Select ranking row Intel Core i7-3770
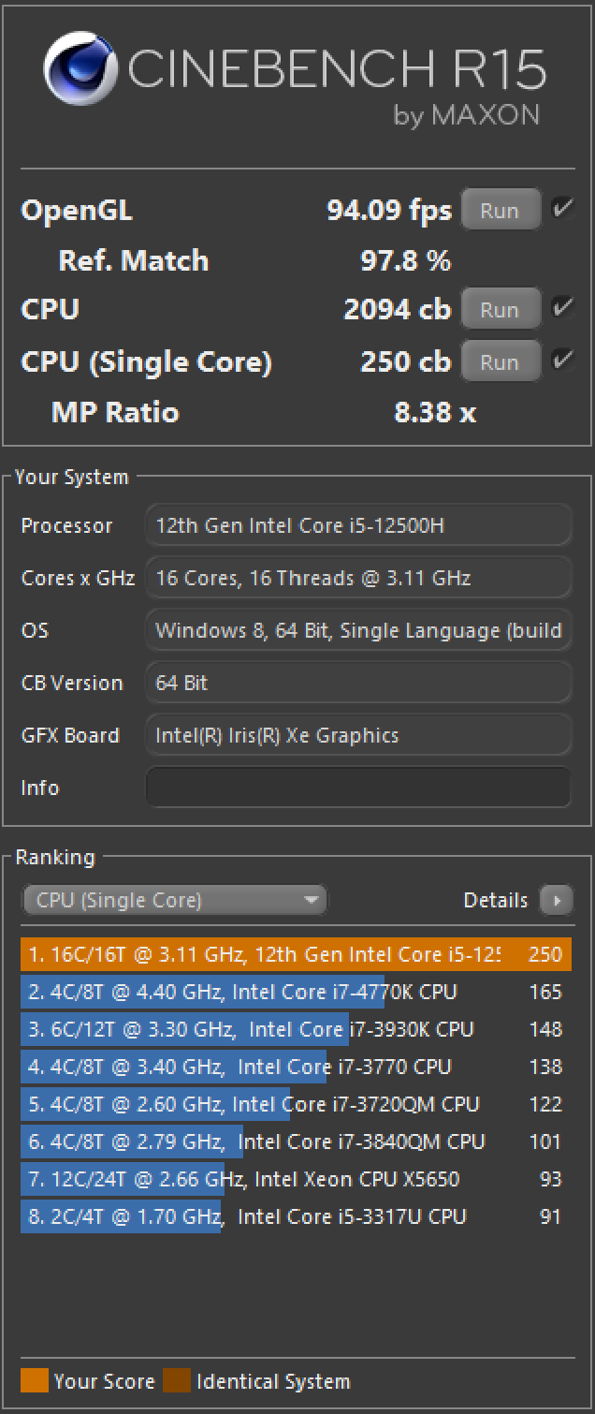 [x=296, y=1068]
